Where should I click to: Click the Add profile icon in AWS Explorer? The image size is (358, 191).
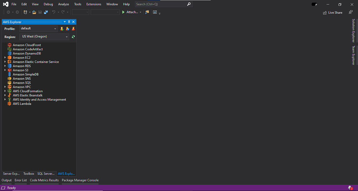coord(62,28)
